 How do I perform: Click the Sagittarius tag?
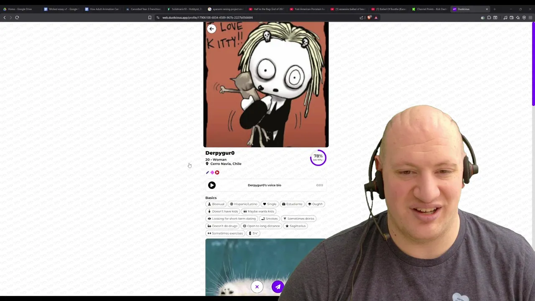296,226
